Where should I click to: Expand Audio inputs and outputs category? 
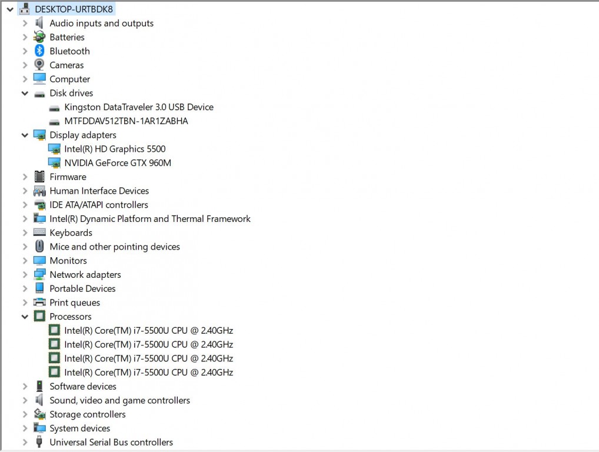[25, 24]
